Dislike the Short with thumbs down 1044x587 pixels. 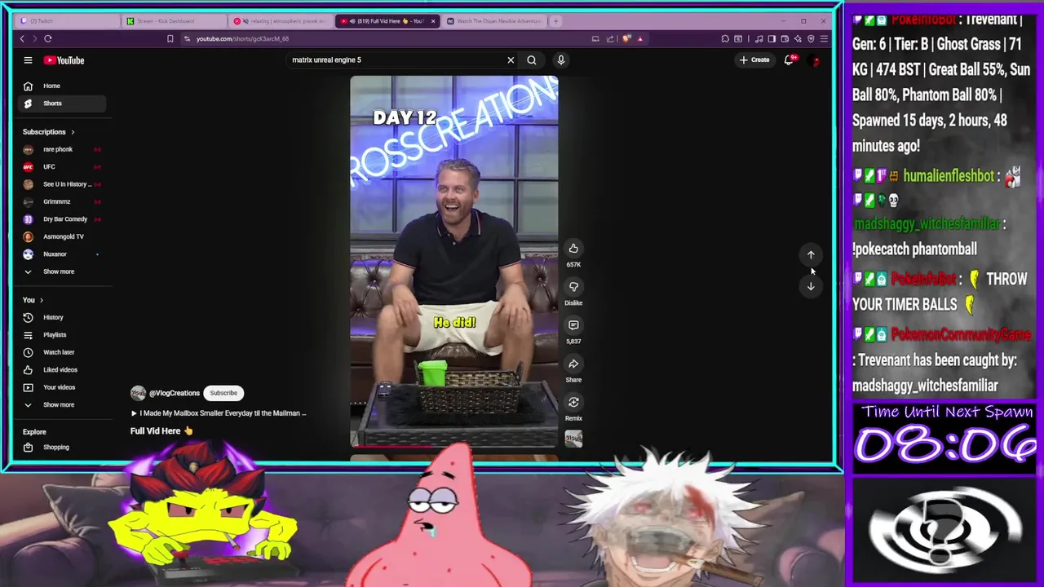click(573, 287)
